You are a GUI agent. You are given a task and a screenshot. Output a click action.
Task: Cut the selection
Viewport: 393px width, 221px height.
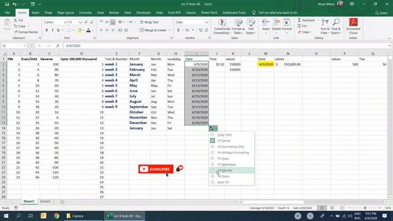click(18, 20)
